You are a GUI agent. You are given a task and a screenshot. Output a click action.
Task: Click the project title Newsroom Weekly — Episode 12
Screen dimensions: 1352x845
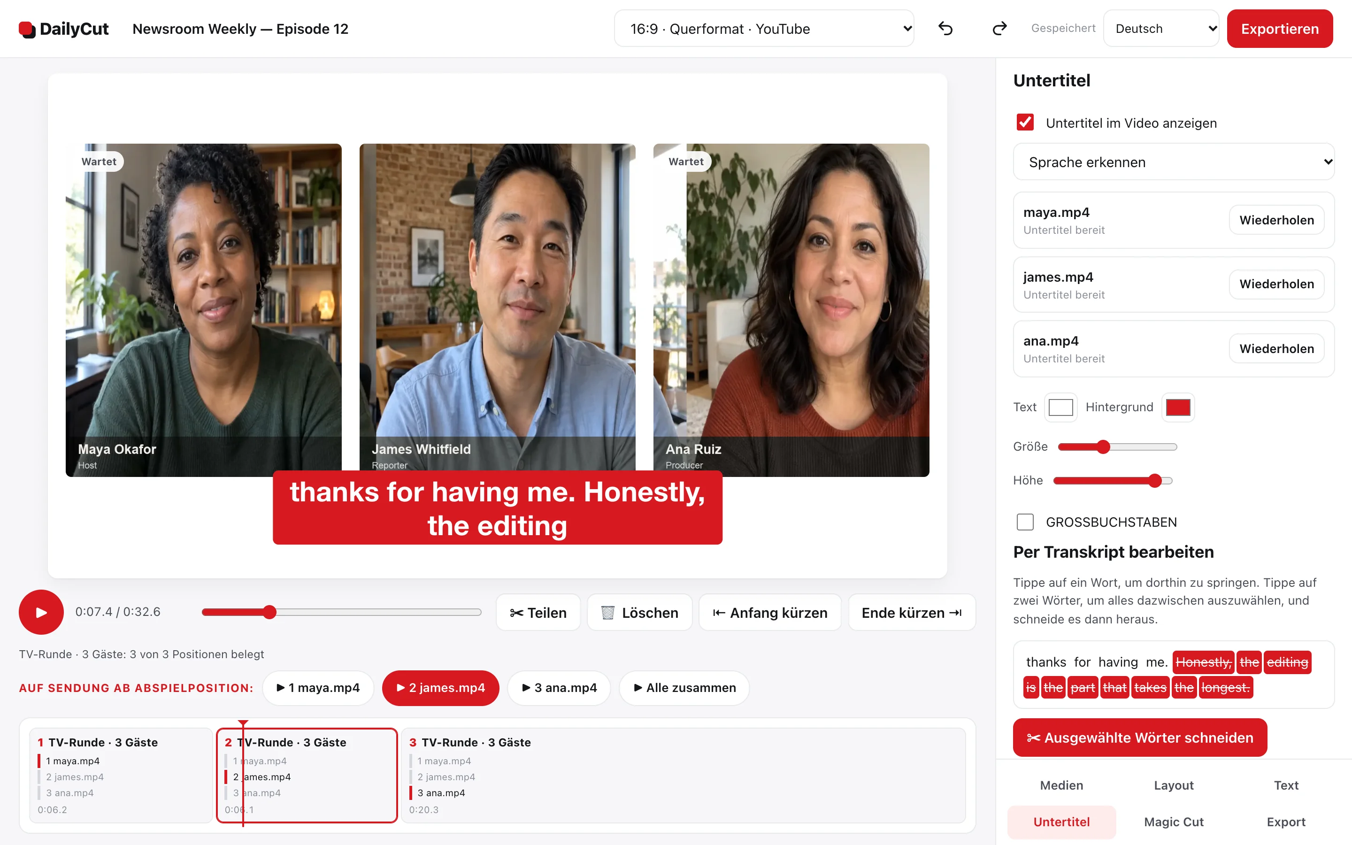(x=240, y=29)
